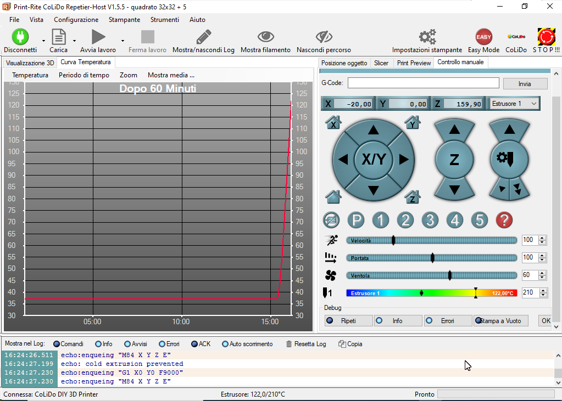Toggle the ACK log filter
Image resolution: width=562 pixels, height=401 pixels.
tap(194, 344)
